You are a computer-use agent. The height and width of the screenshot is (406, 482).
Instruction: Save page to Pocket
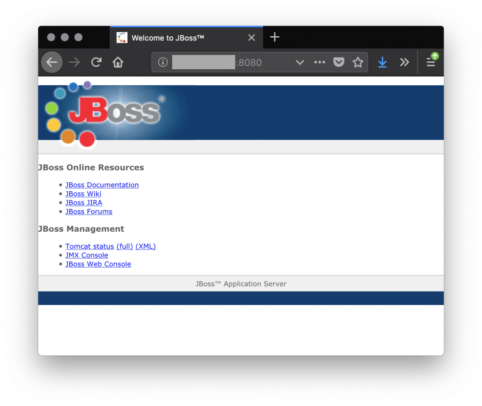point(338,63)
